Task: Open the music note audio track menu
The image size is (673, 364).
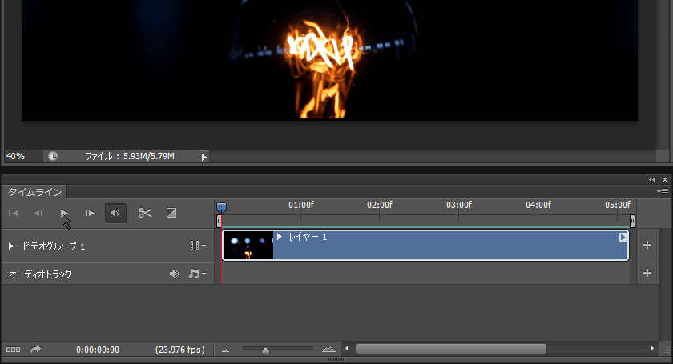Action: [x=196, y=274]
